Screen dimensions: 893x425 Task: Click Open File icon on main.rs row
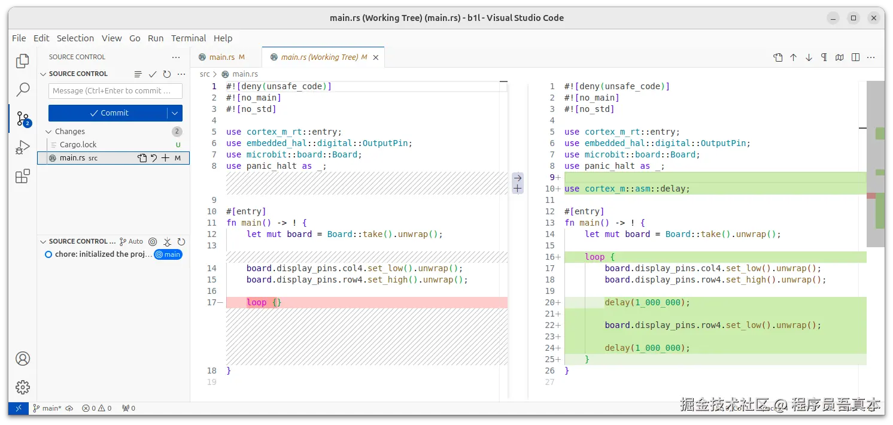(x=142, y=158)
